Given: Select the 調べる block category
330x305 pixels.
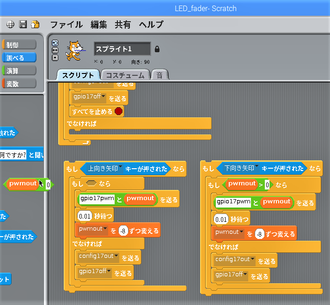Looking at the screenshot, I should pyautogui.click(x=19, y=58).
